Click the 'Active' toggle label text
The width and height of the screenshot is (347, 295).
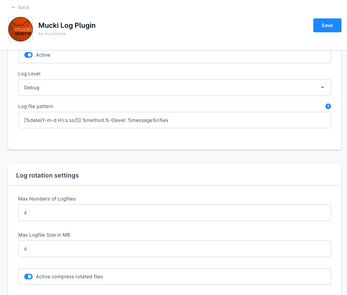[x=43, y=55]
